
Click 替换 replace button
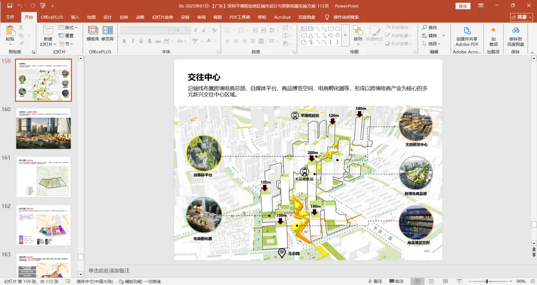point(430,36)
